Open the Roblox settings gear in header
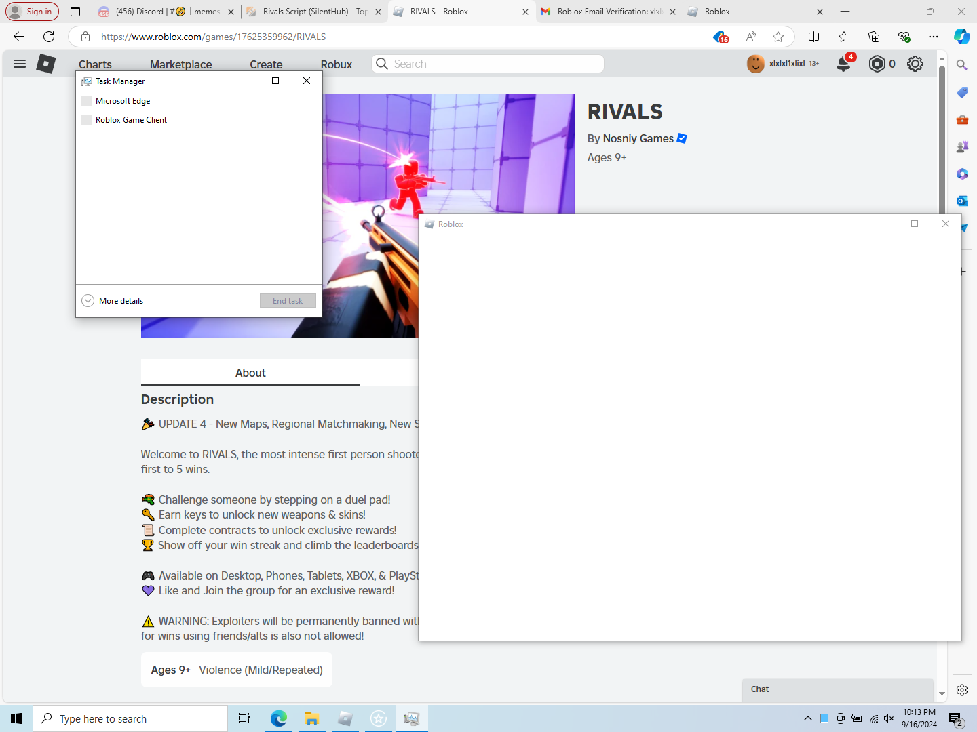The image size is (977, 732). coord(915,64)
